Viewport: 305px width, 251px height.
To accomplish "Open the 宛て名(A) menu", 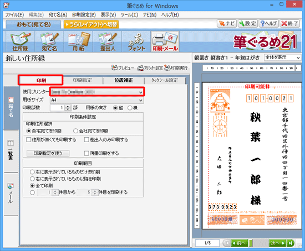I will (58, 15).
